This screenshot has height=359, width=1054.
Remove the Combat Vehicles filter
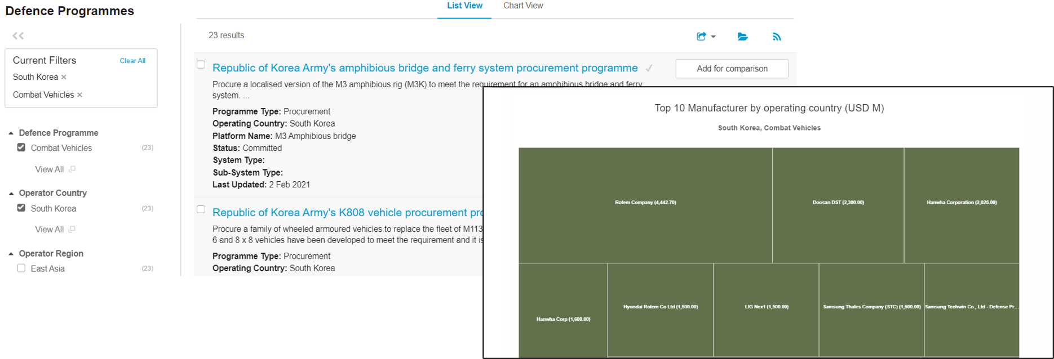(x=79, y=95)
